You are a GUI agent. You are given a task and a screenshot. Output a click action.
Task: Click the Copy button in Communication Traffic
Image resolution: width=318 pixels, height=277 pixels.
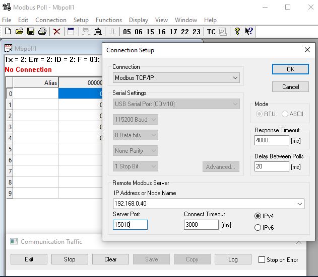[x=192, y=259]
